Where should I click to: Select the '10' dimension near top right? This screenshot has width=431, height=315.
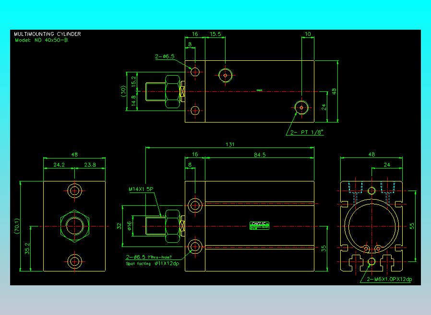coord(308,34)
